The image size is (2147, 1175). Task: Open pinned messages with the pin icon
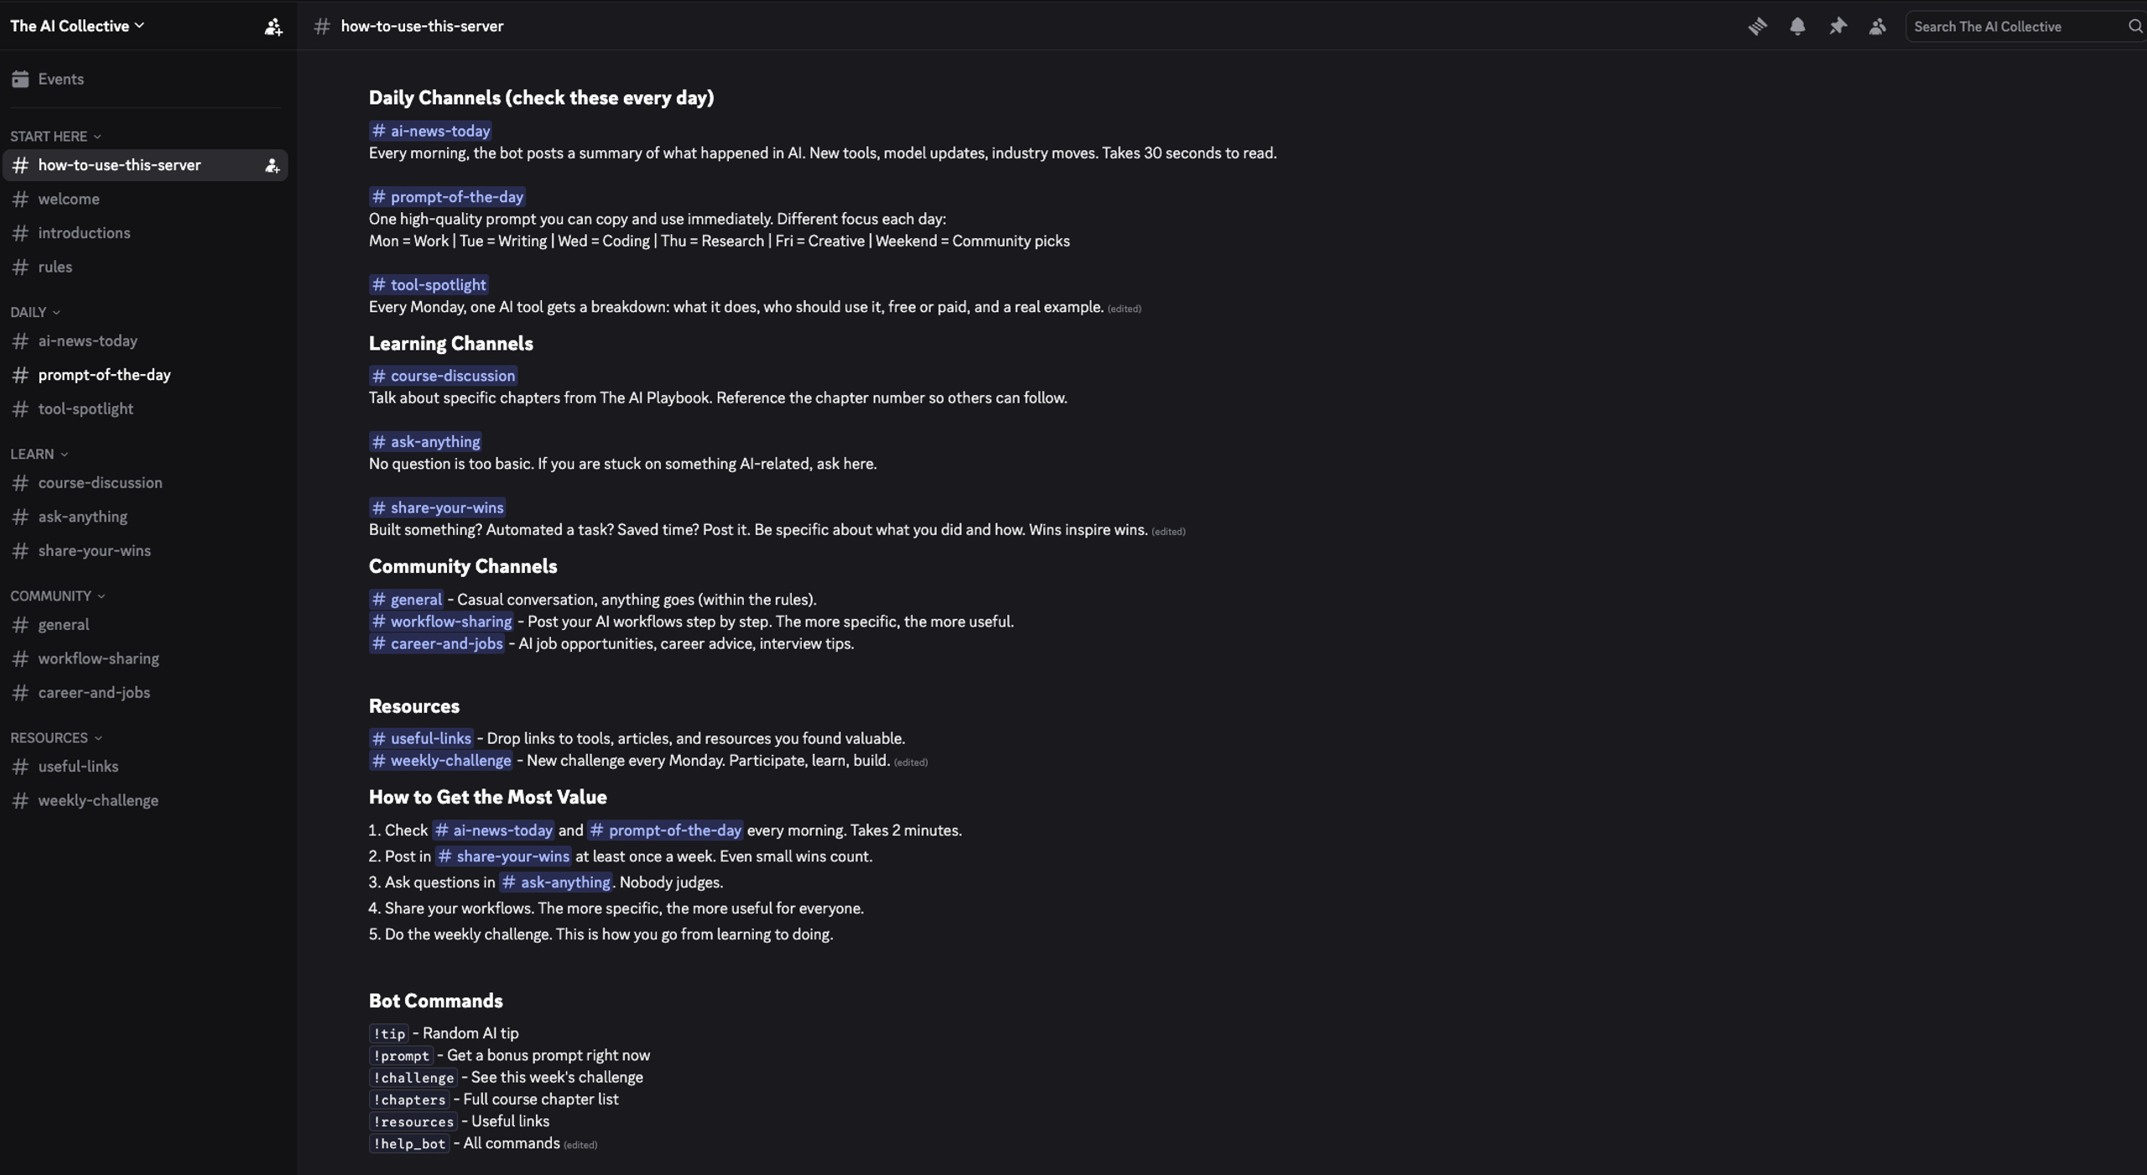click(x=1838, y=26)
